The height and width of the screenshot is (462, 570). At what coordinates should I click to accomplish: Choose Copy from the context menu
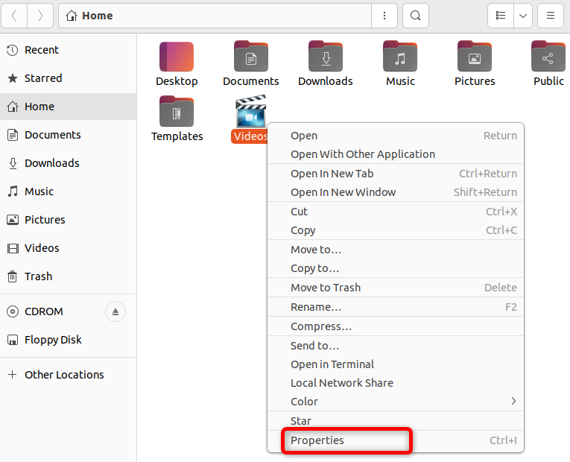click(x=396, y=230)
